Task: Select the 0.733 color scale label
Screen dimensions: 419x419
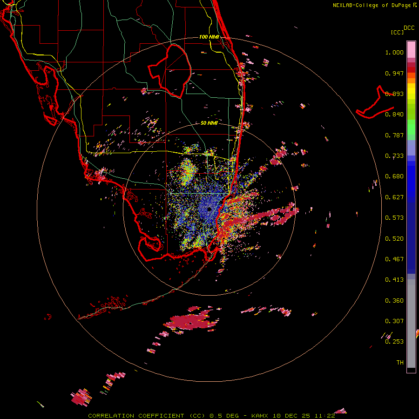Action: coord(394,156)
